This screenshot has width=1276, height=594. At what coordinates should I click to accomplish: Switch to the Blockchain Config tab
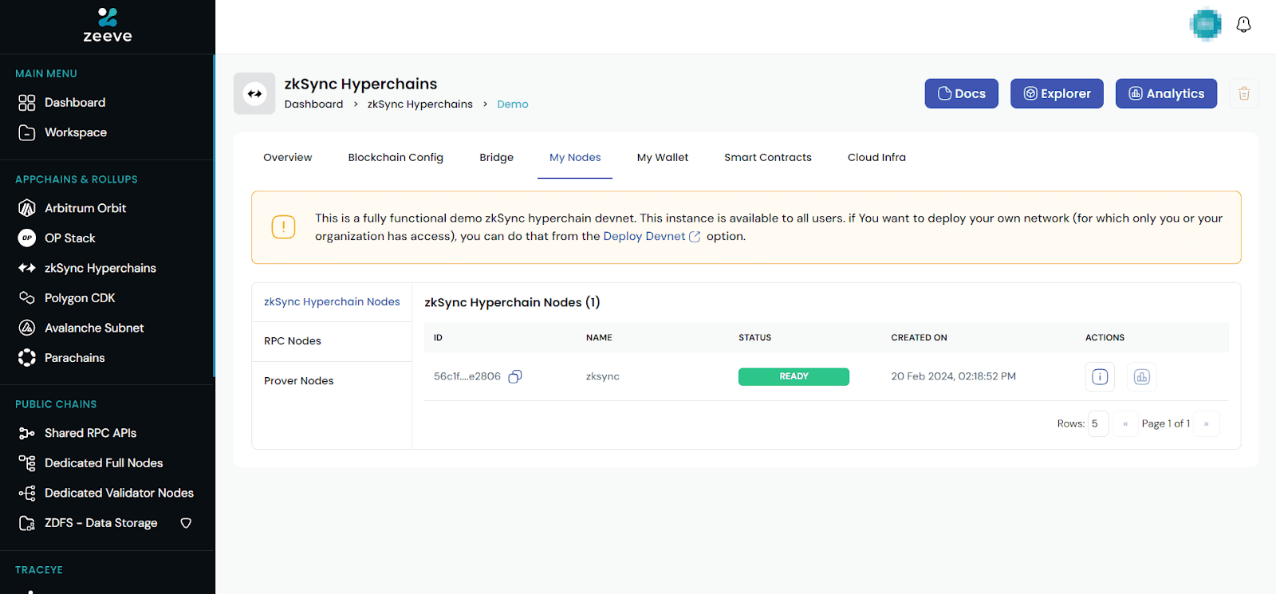click(396, 157)
